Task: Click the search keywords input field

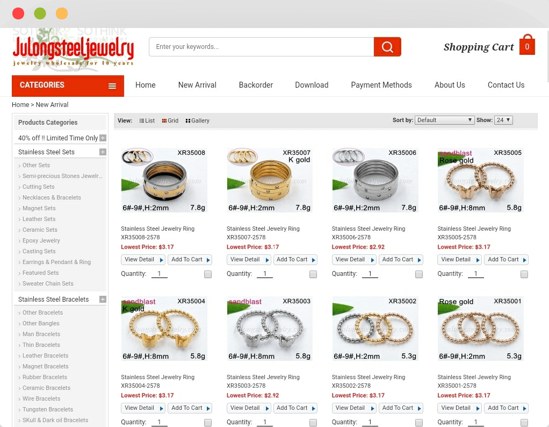Action: 262,47
